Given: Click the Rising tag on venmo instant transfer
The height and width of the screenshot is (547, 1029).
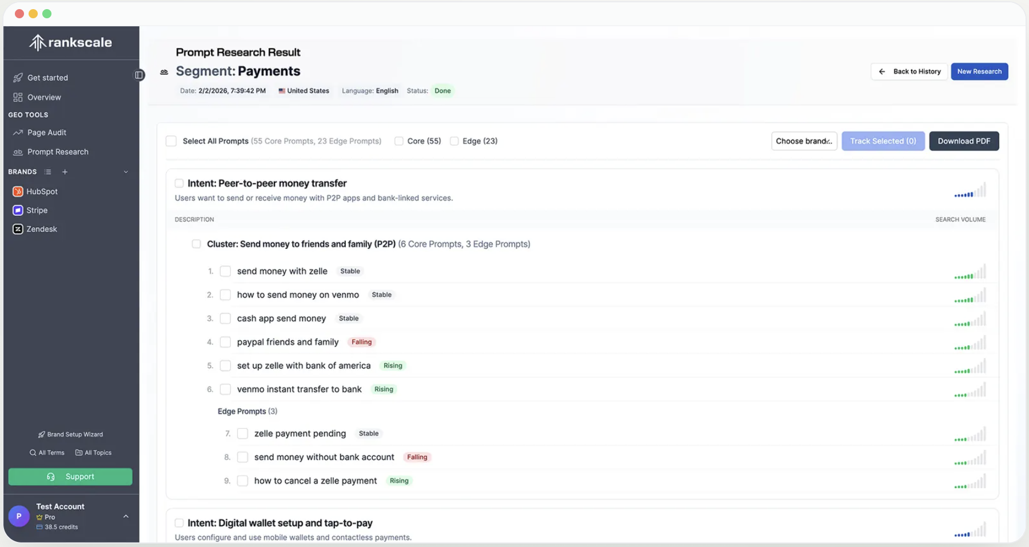Looking at the screenshot, I should (x=384, y=389).
